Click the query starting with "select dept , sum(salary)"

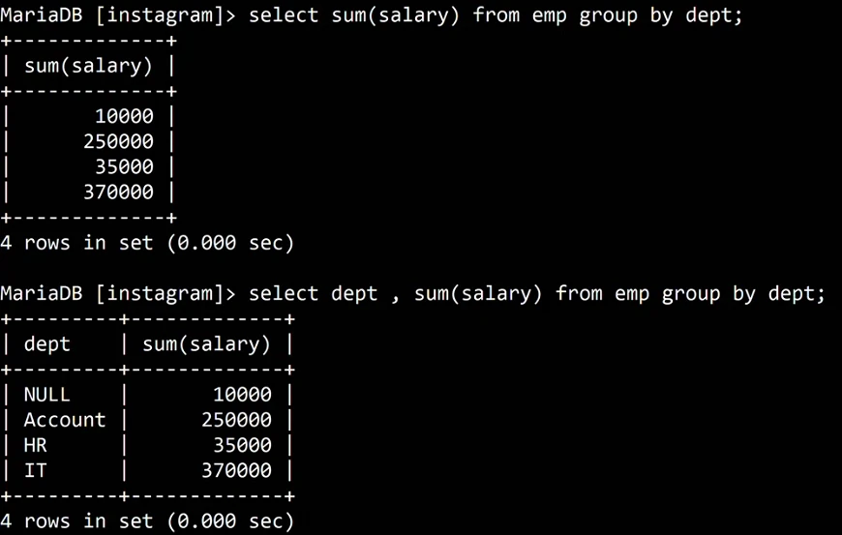(x=536, y=293)
